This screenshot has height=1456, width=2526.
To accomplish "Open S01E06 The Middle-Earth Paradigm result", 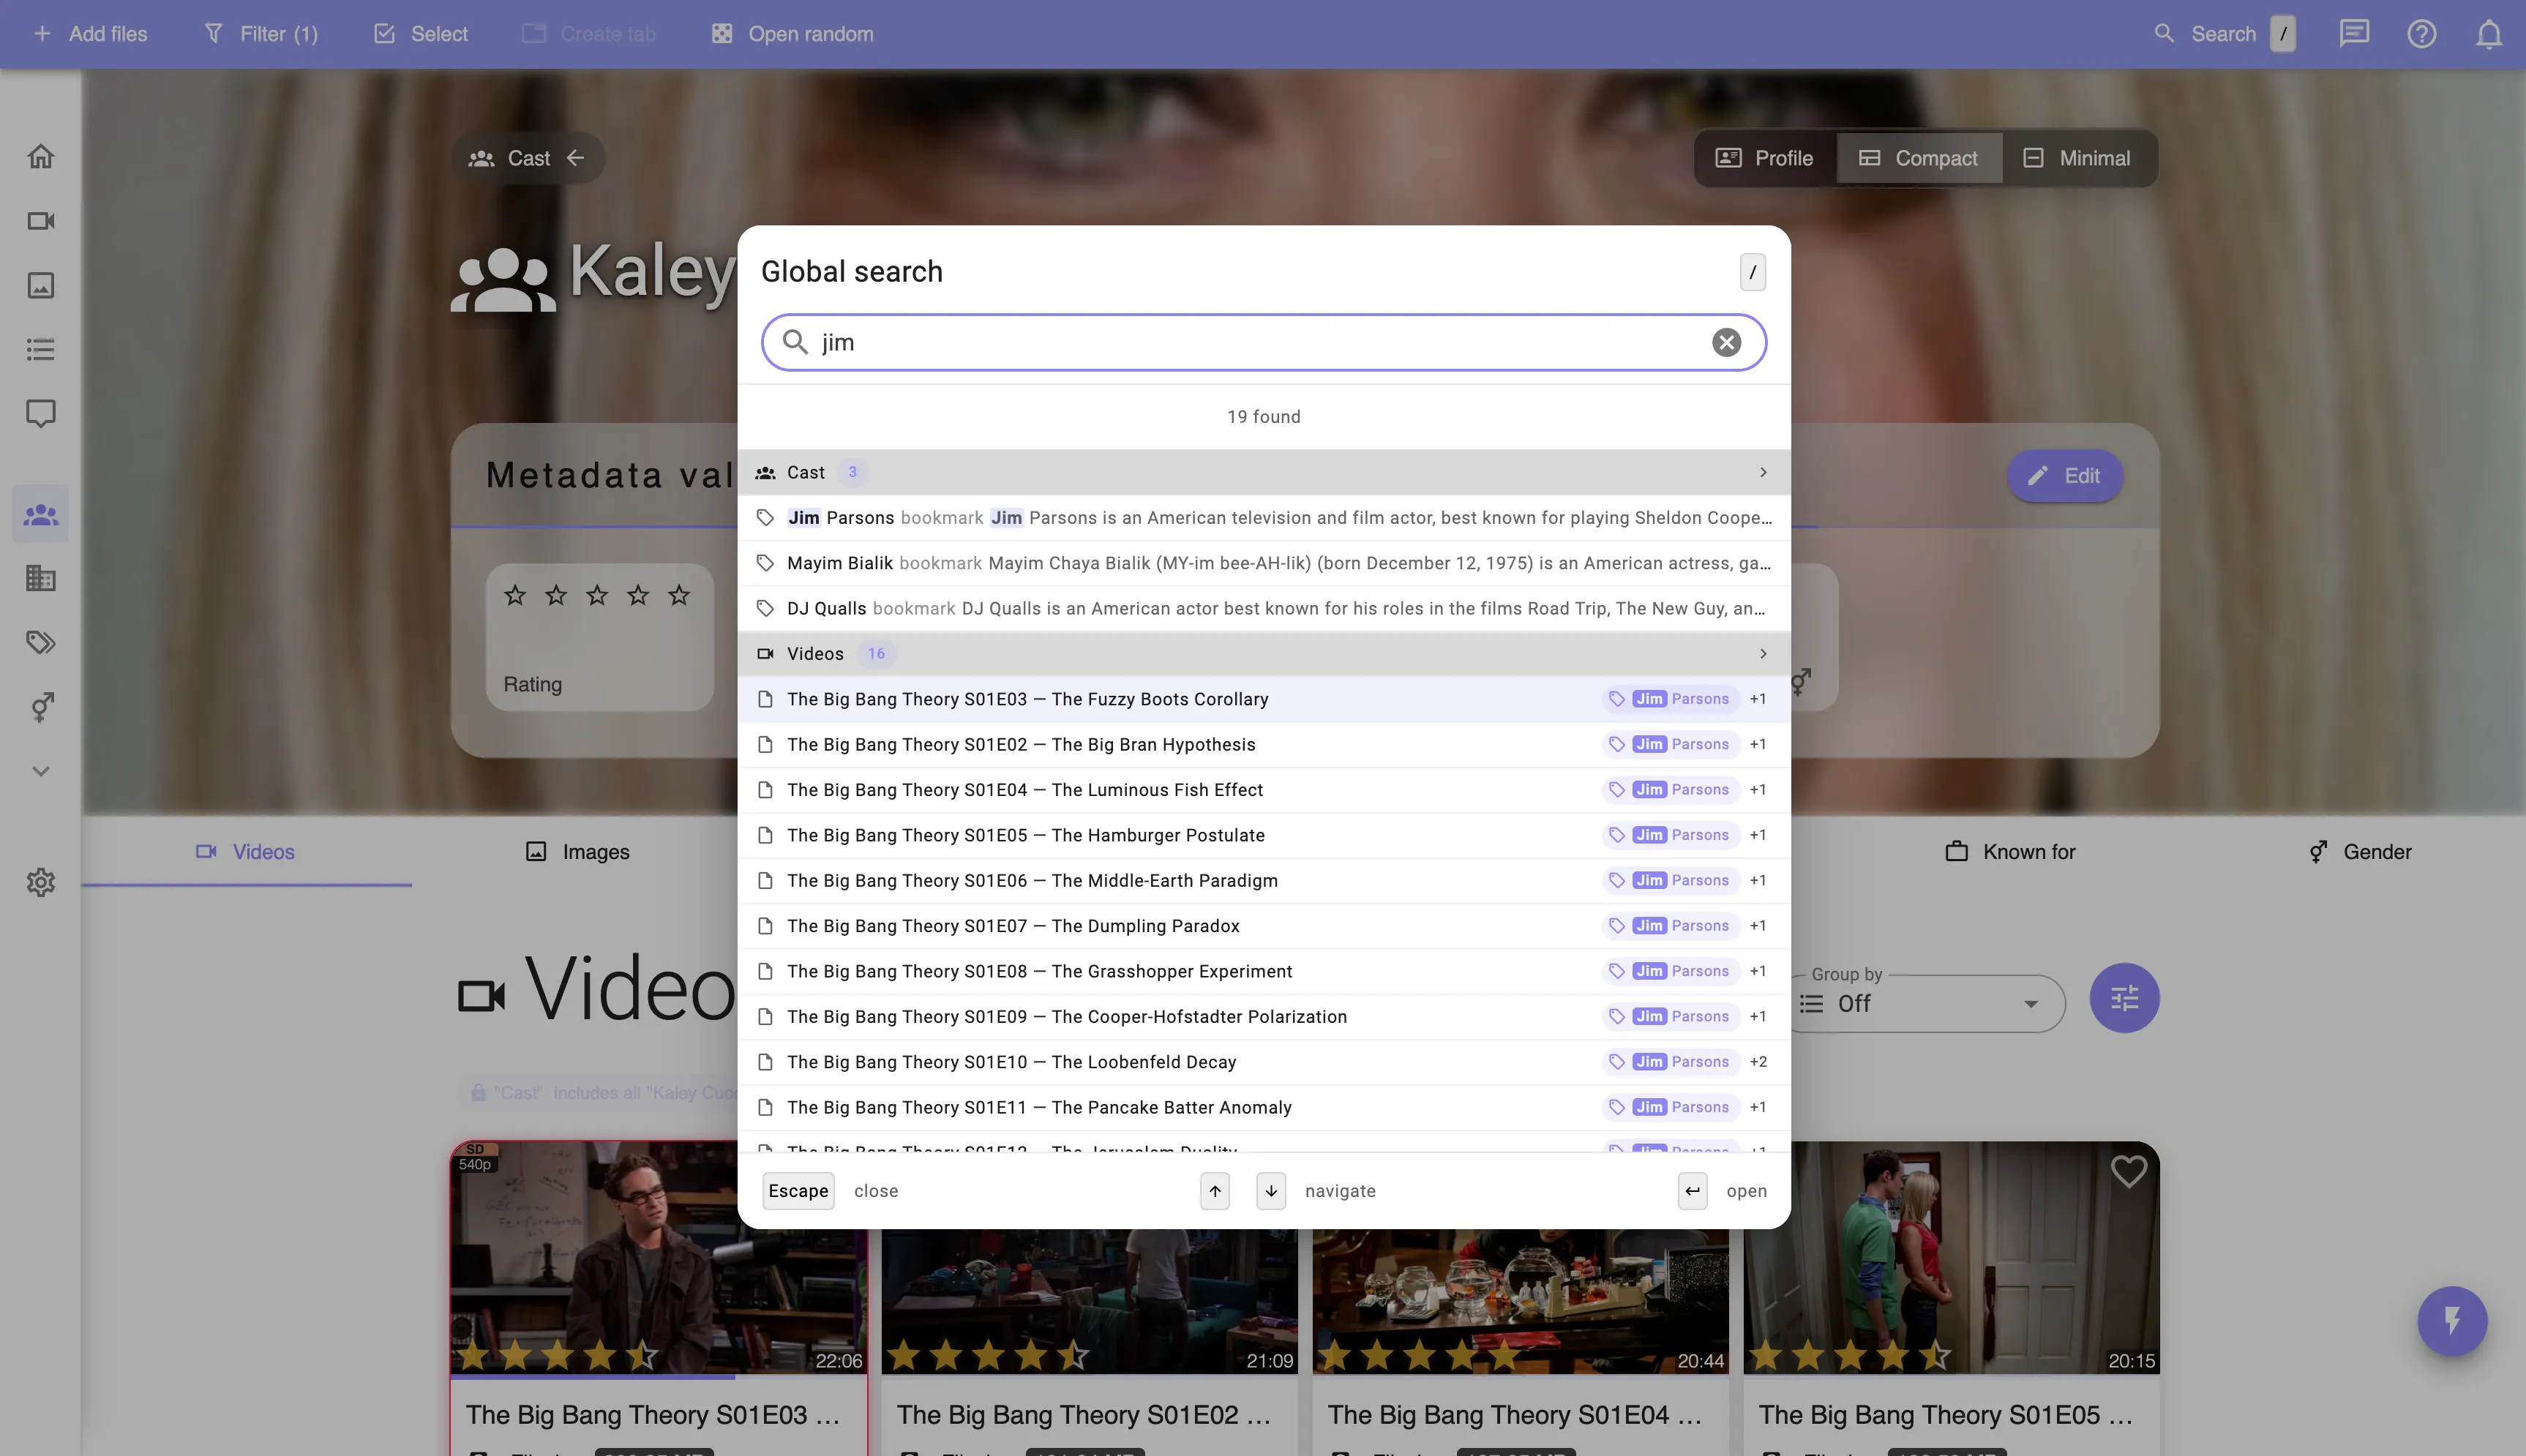I will tap(1264, 880).
